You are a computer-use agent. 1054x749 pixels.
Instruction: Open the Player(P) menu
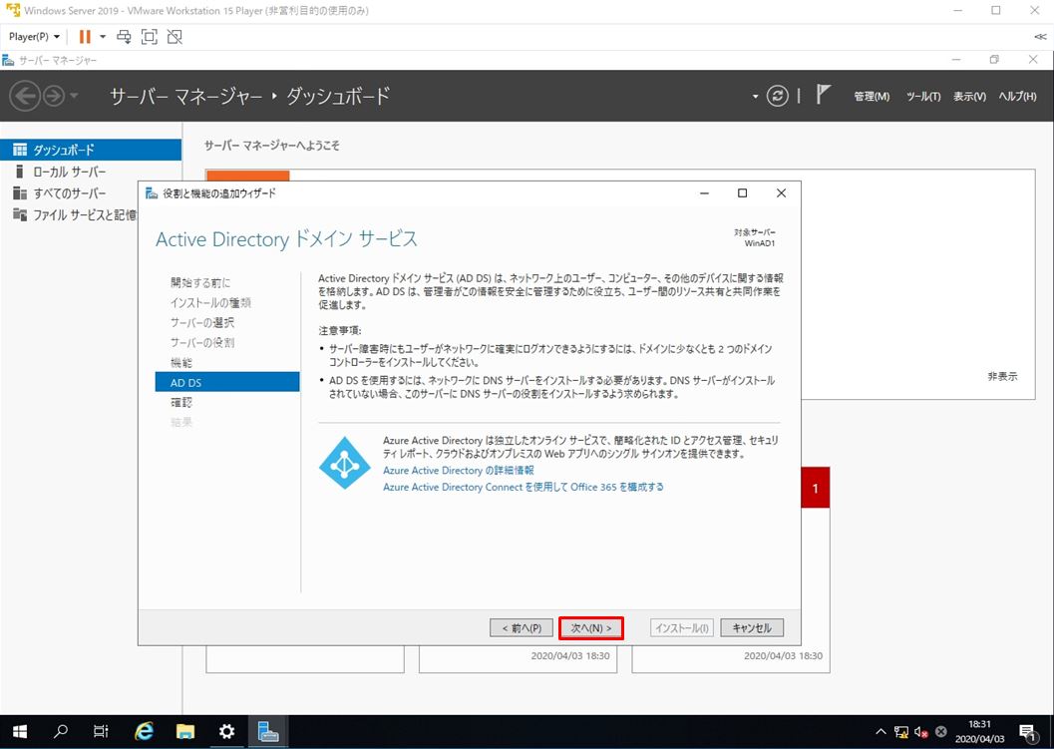[34, 36]
